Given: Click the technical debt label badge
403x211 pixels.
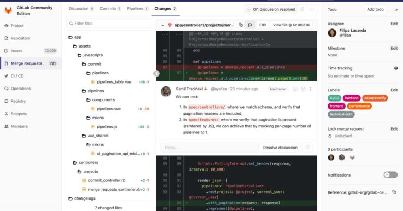Looking at the screenshot, I should pyautogui.click(x=341, y=114).
